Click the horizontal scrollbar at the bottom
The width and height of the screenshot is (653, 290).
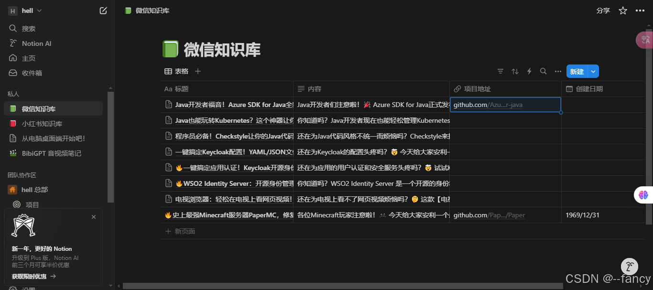343,286
